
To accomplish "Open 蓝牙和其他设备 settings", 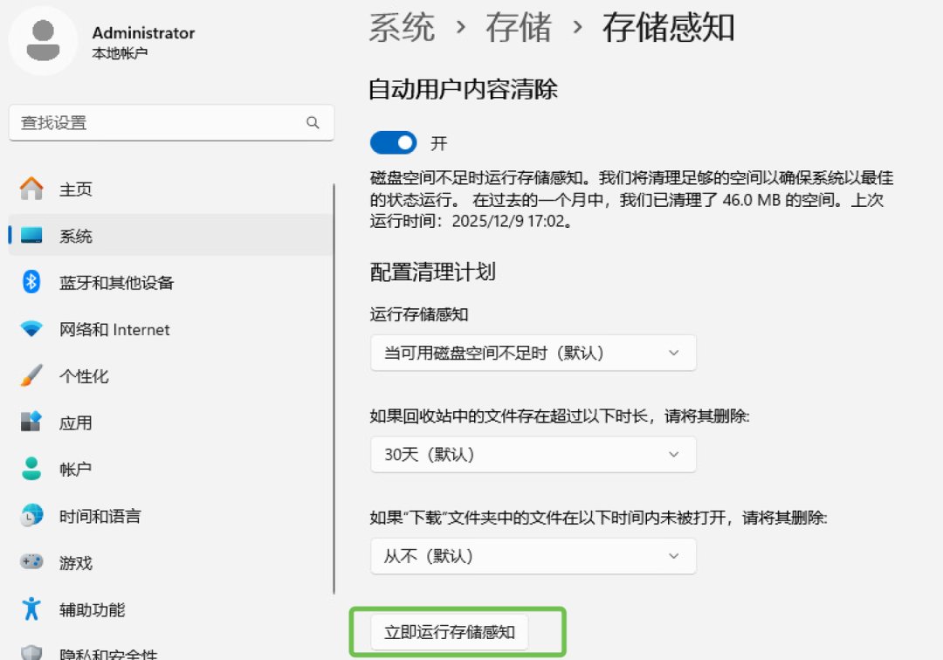I will pos(171,282).
